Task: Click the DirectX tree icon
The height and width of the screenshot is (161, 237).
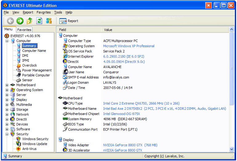Action: click(x=13, y=119)
